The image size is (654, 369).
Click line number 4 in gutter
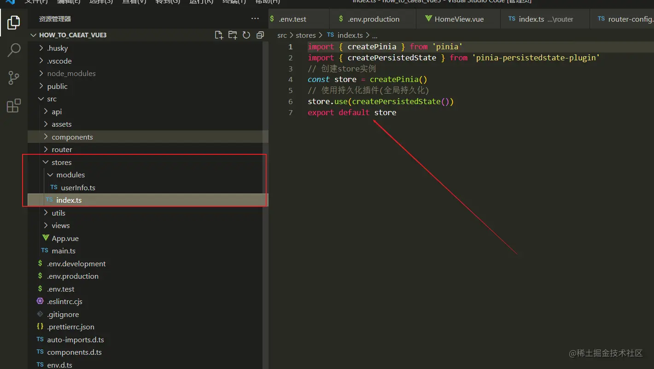pos(291,80)
